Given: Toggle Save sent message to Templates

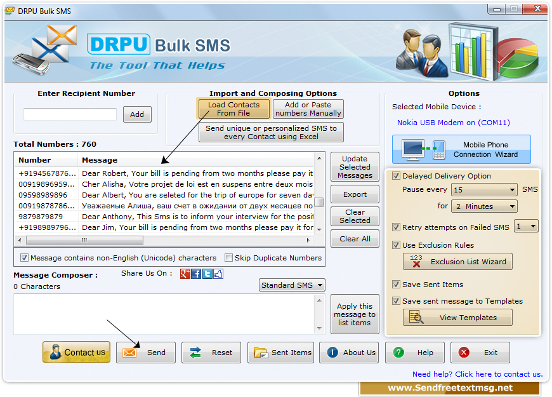Looking at the screenshot, I should click(397, 300).
